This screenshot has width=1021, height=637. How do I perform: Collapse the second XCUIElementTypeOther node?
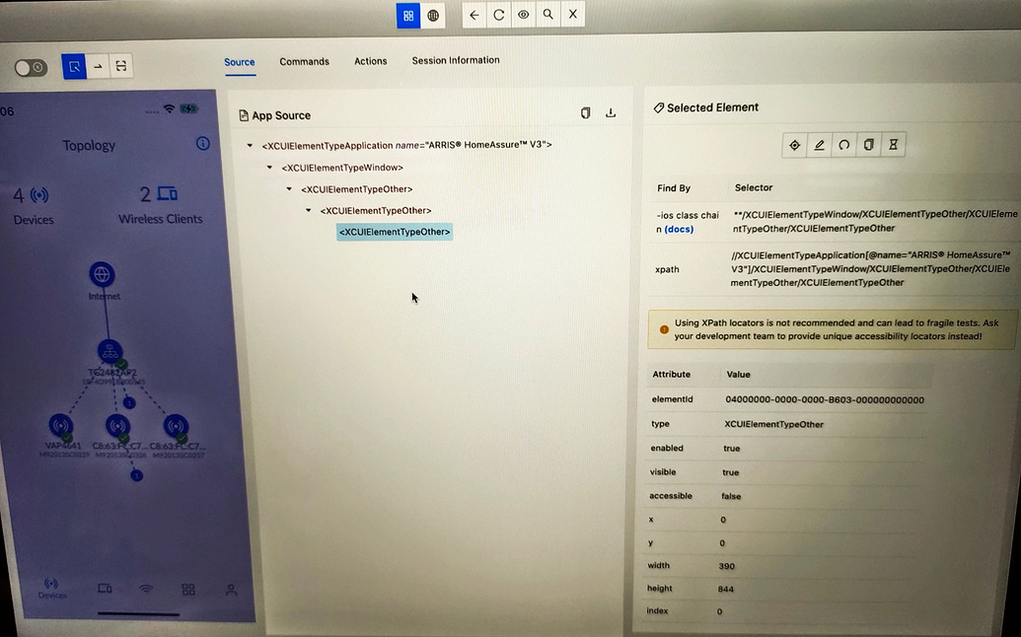[309, 211]
